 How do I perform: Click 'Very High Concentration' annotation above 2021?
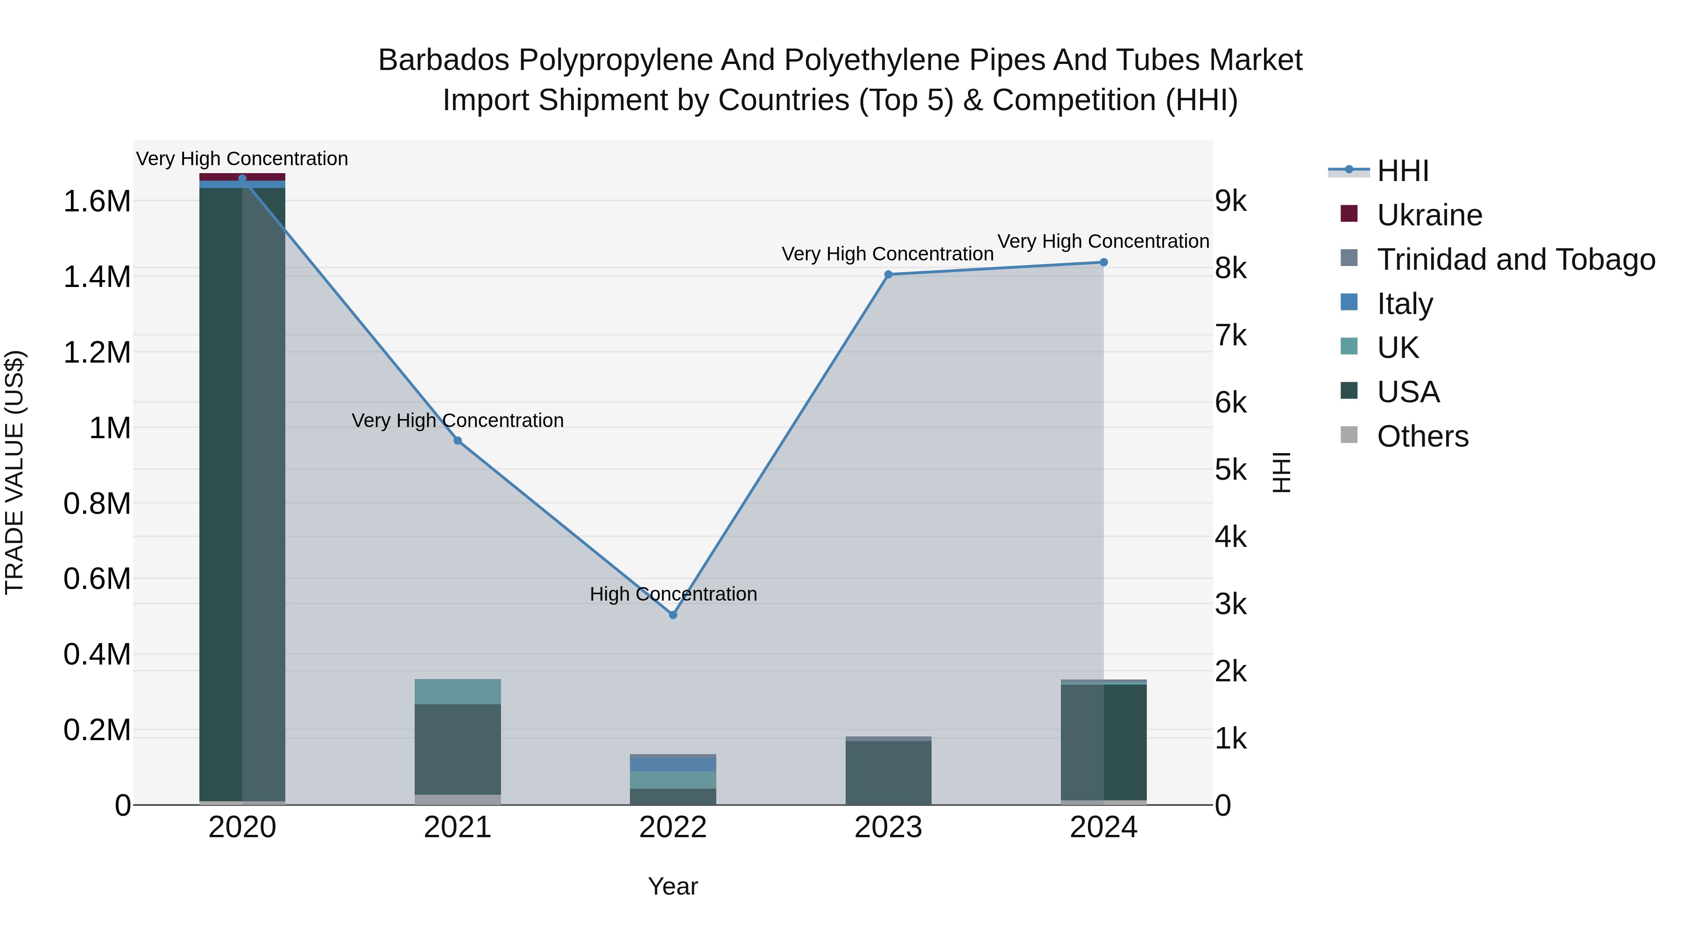[x=458, y=420]
